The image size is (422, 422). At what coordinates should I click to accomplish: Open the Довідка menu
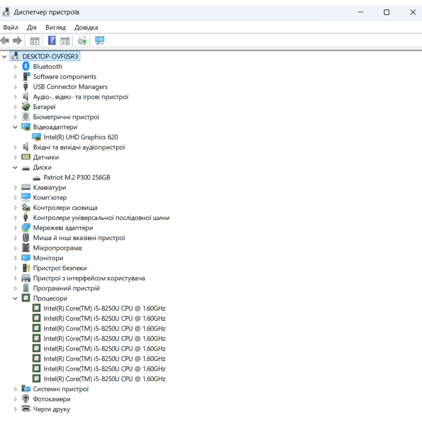point(86,27)
